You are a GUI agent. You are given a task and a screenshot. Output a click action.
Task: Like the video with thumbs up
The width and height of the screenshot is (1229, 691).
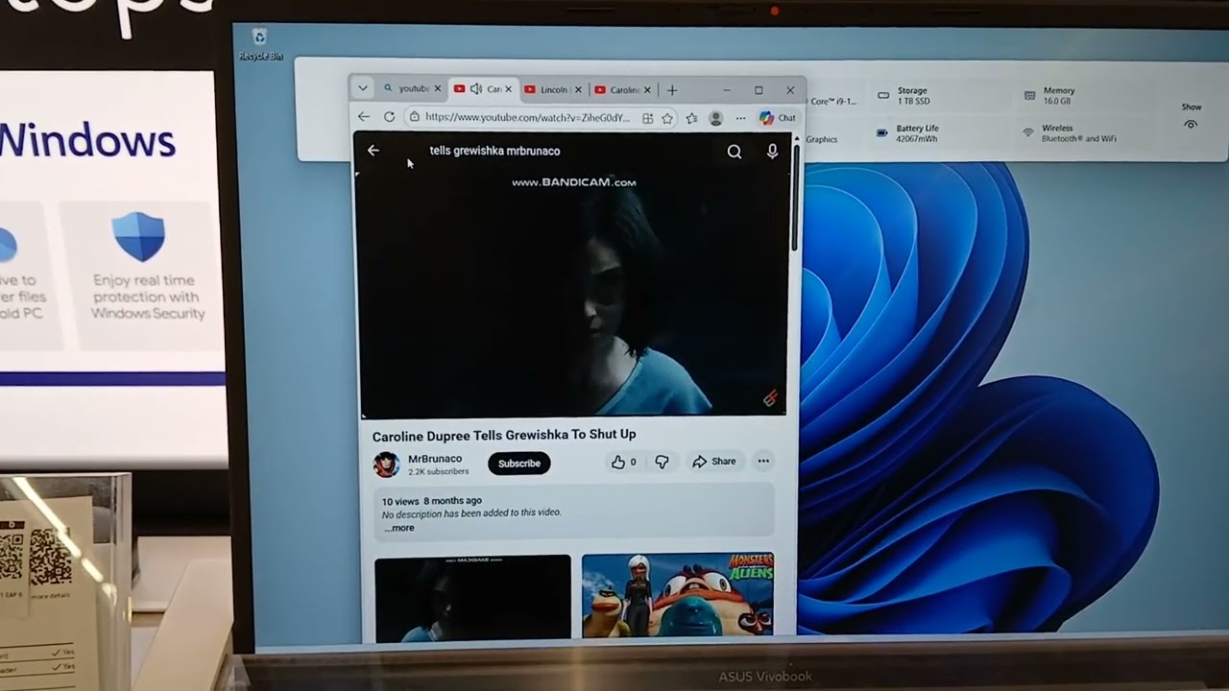click(623, 462)
